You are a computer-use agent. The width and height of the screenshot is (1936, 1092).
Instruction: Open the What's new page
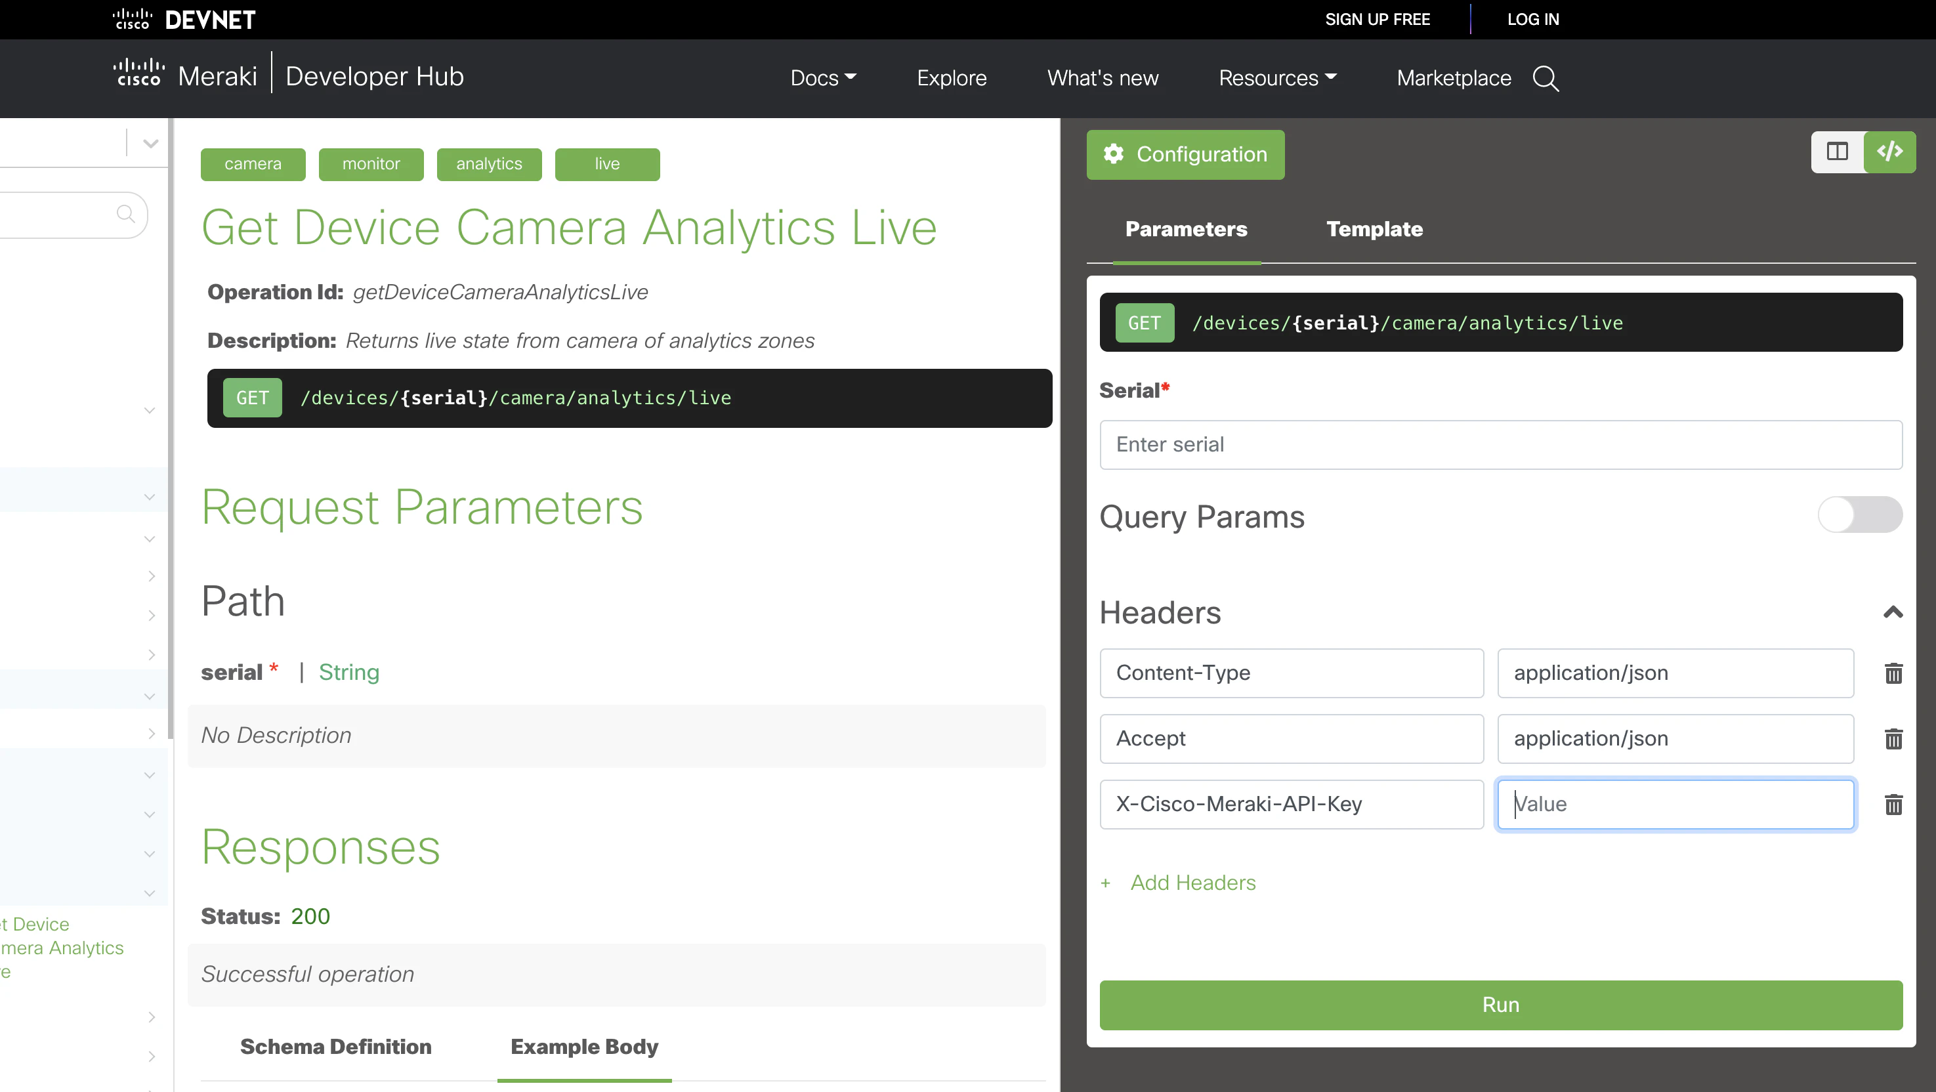tap(1102, 78)
